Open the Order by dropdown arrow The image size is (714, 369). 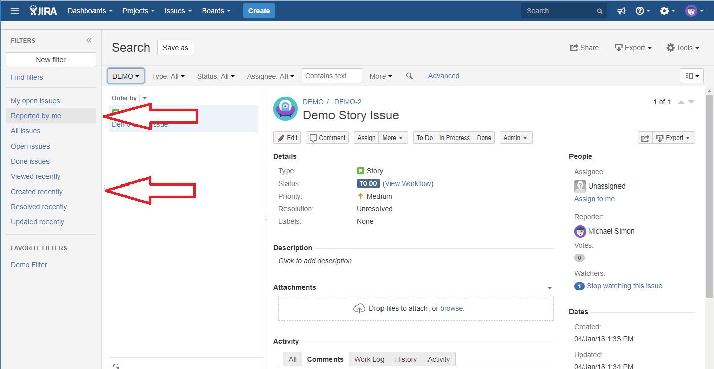[x=144, y=98]
